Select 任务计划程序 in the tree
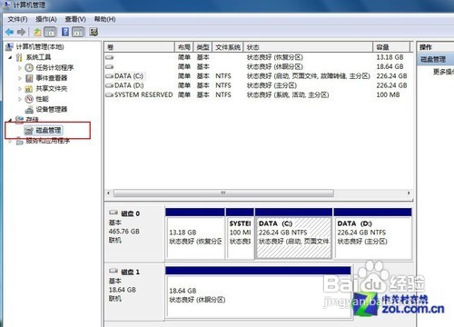Viewport: 454px width, 327px height. pyautogui.click(x=54, y=67)
